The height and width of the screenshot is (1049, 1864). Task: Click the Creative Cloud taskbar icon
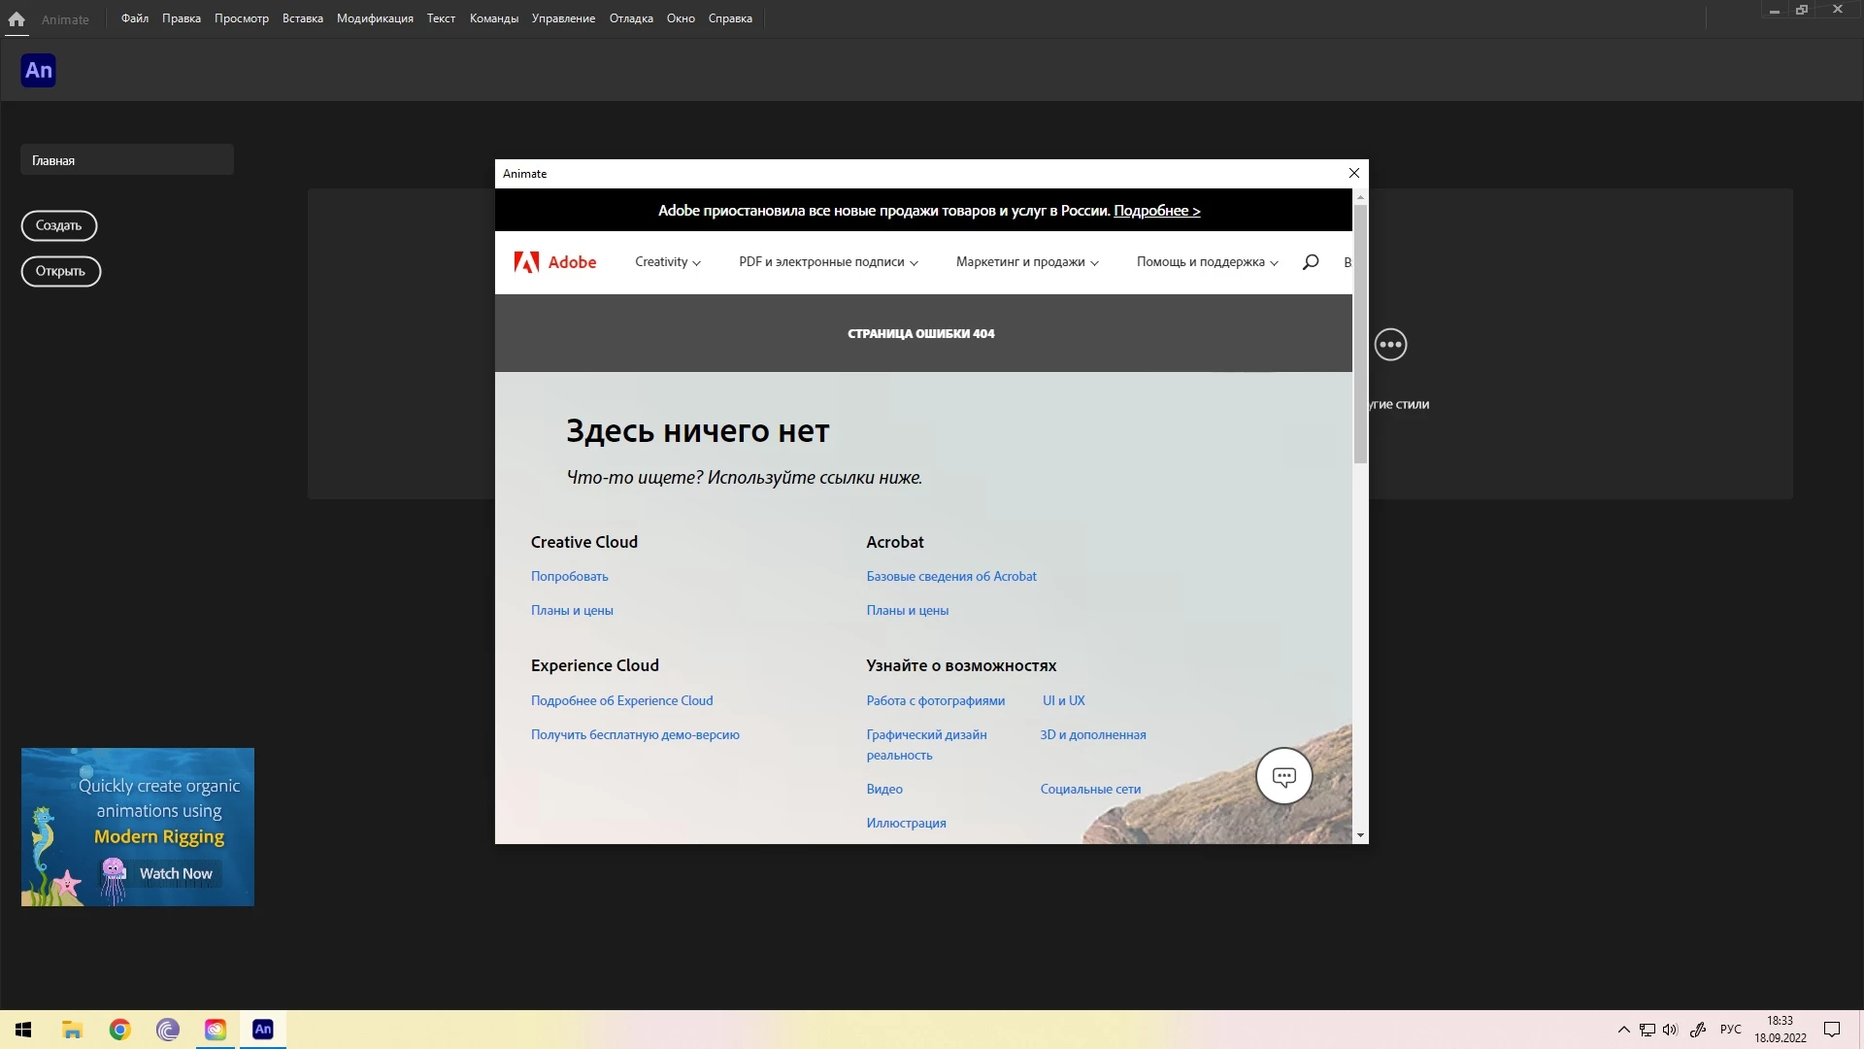216,1030
